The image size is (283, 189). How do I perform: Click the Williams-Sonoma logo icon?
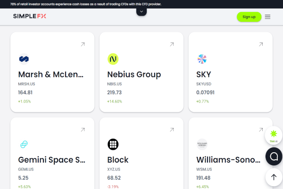click(202, 144)
